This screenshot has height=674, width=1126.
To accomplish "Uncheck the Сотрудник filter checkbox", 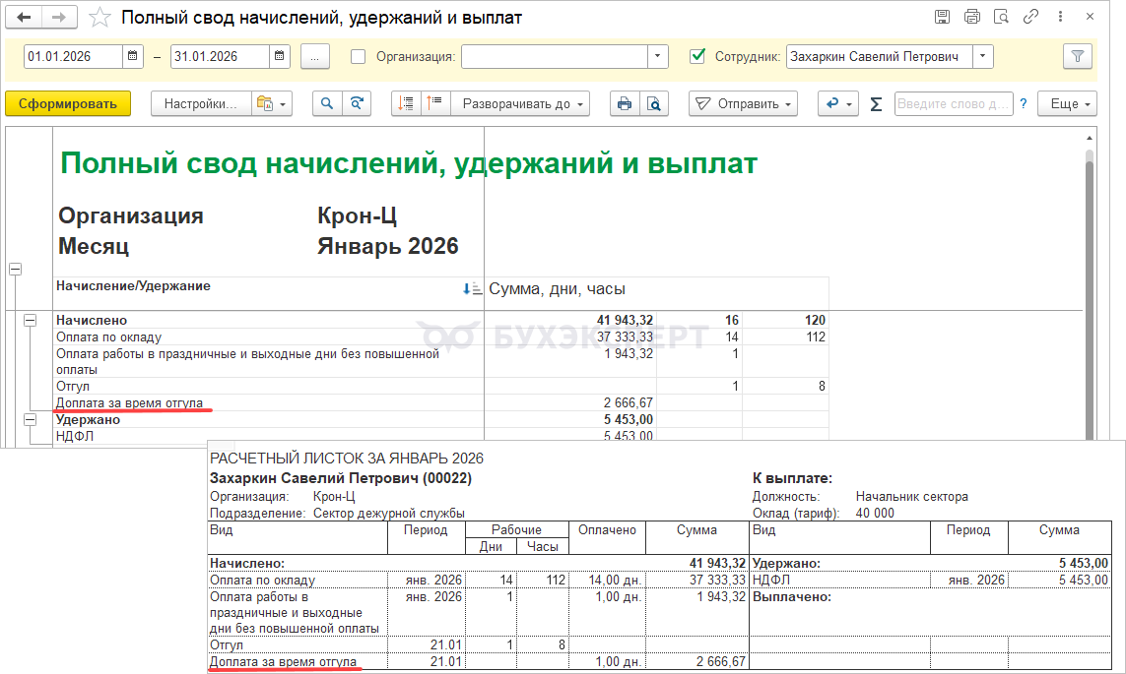I will (697, 57).
